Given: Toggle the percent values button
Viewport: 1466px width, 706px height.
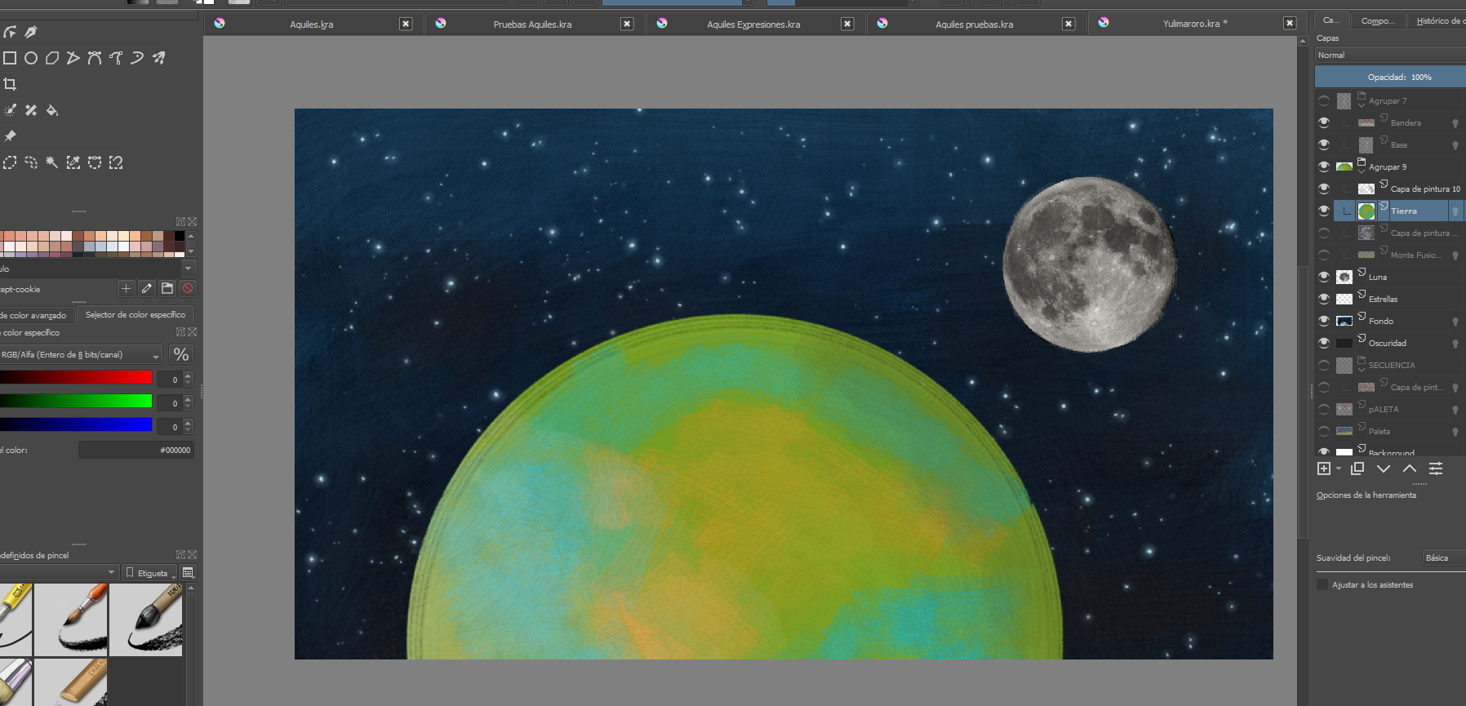Looking at the screenshot, I should coord(181,354).
